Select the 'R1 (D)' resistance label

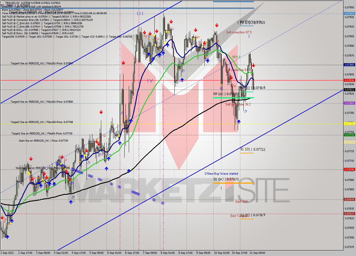click(253, 22)
